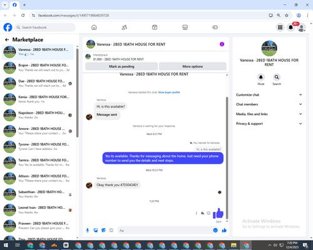This screenshot has width=313, height=250.
Task: Mute this chat with the bell icon
Action: tap(261, 77)
